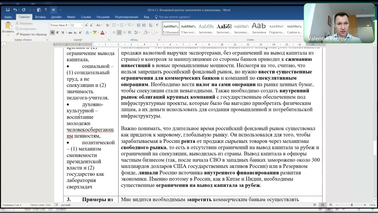Viewport: 378px width, 213px height.
Task: Toggle subscript x₂ formatting
Action: [75, 33]
